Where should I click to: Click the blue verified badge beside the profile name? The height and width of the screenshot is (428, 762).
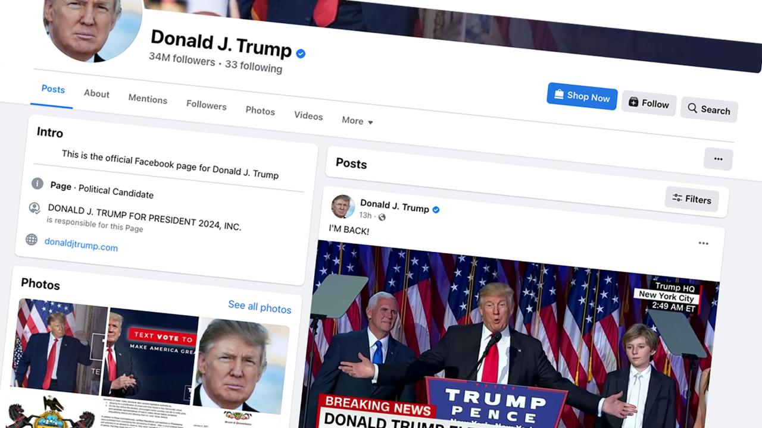tap(301, 53)
